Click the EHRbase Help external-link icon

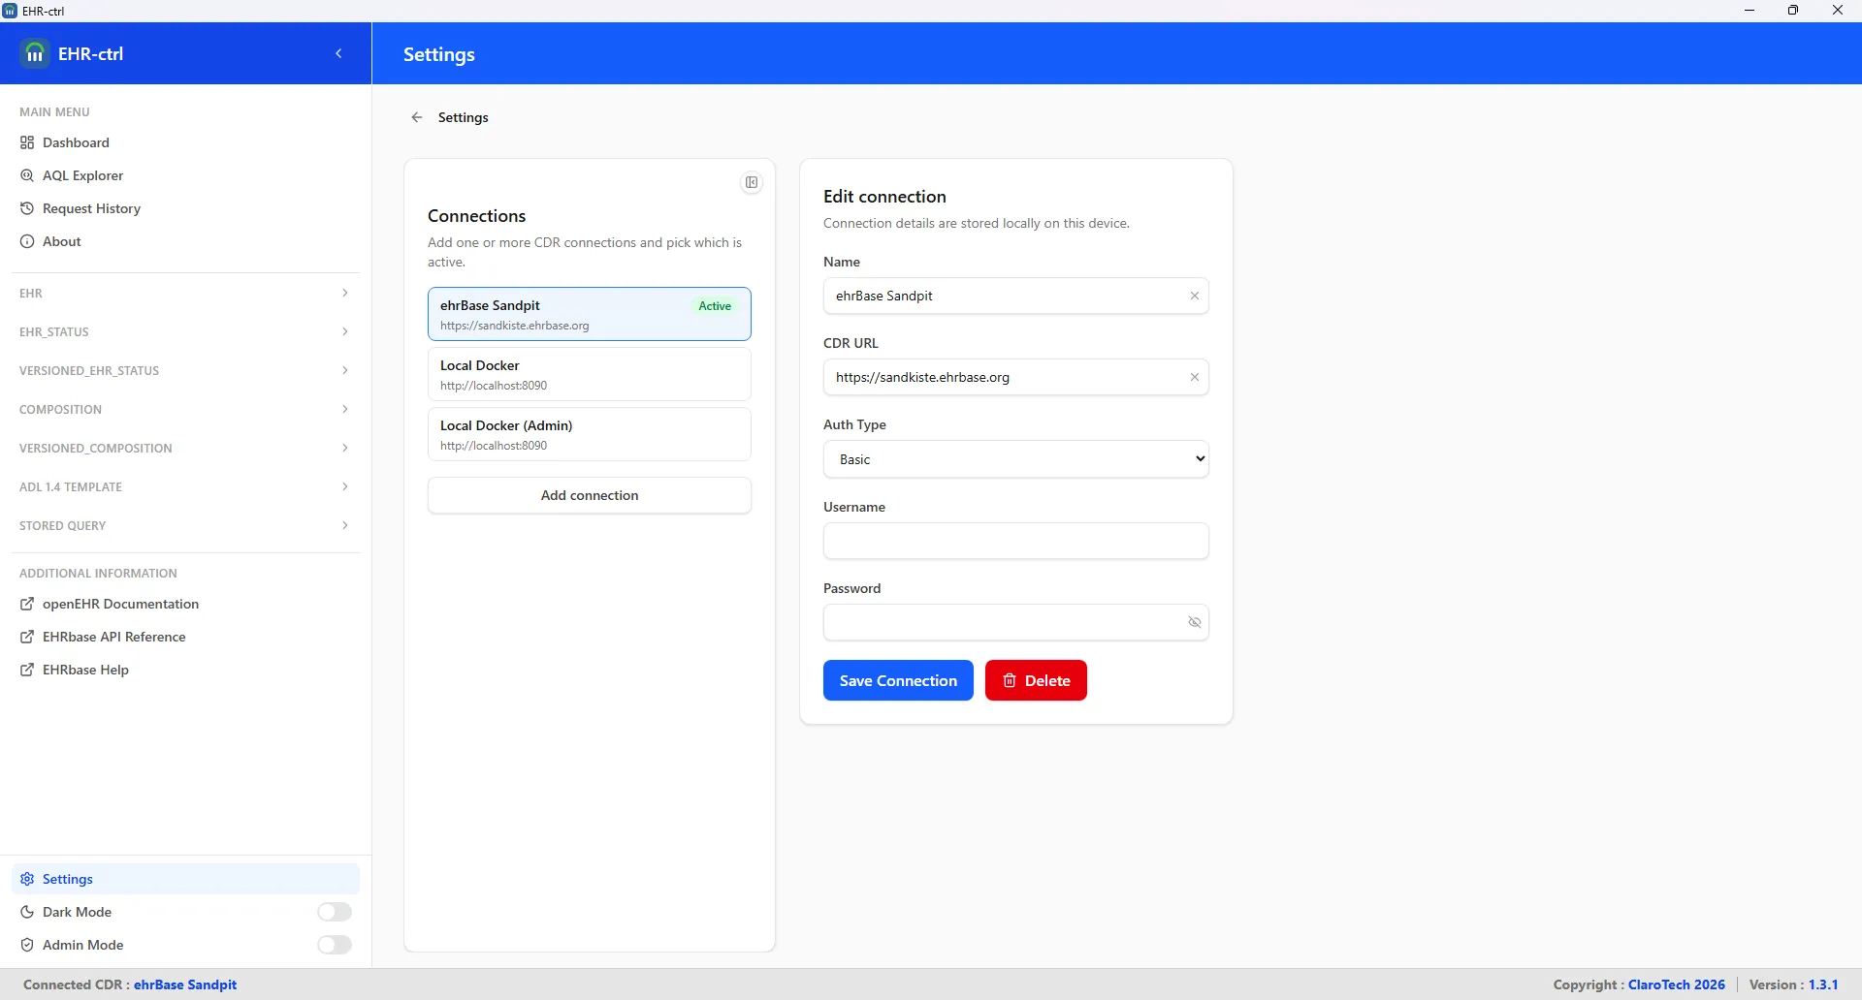(x=27, y=670)
